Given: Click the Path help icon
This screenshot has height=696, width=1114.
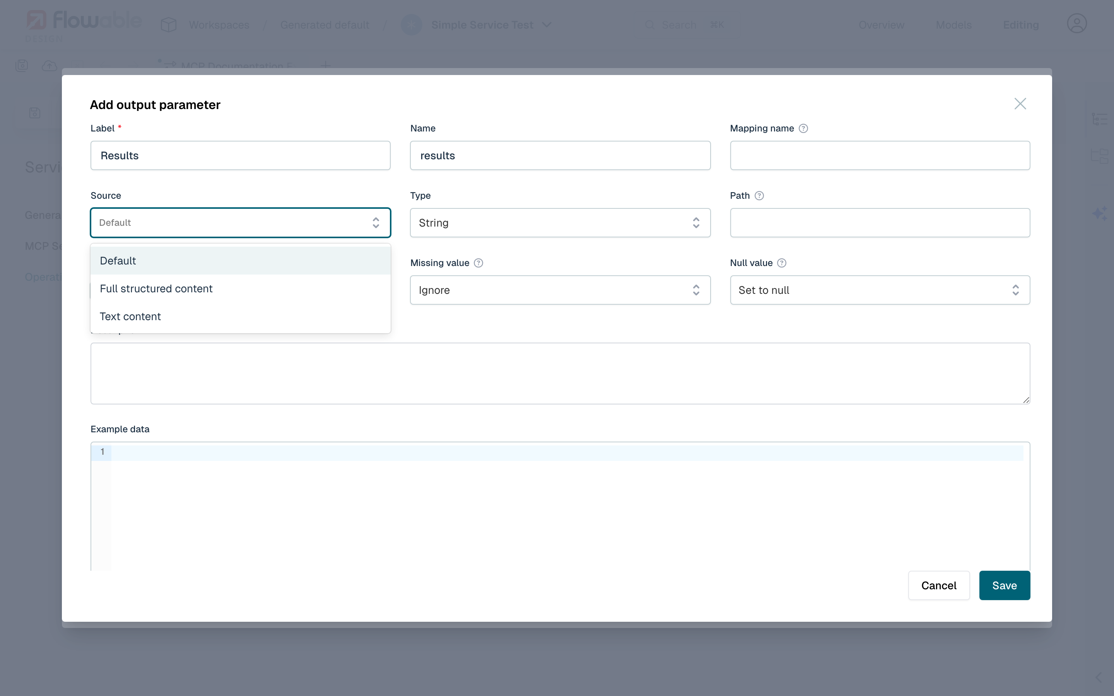Looking at the screenshot, I should pos(759,196).
